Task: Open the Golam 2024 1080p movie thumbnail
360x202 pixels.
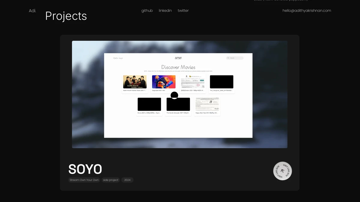Action: click(x=193, y=82)
